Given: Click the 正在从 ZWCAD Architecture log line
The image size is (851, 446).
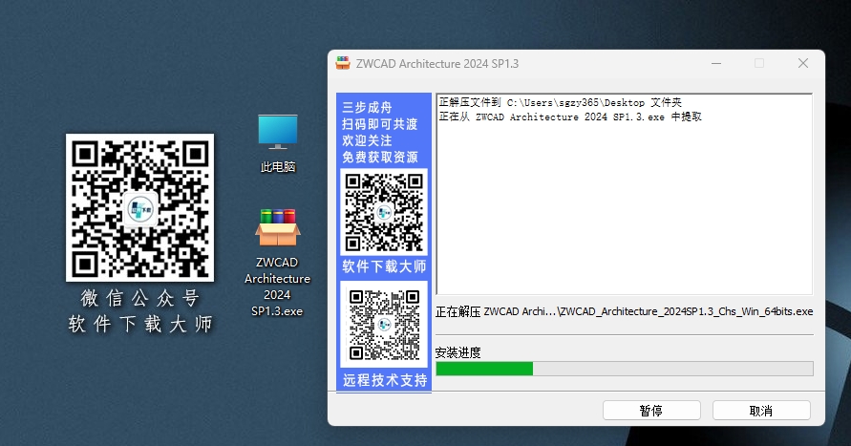Looking at the screenshot, I should (x=570, y=117).
